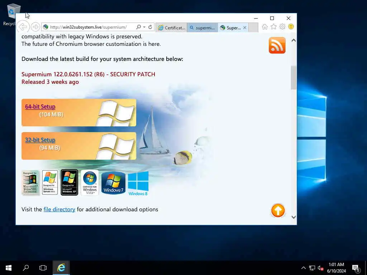
Task: Click the (104 MiB) size label
Action: pyautogui.click(x=51, y=114)
